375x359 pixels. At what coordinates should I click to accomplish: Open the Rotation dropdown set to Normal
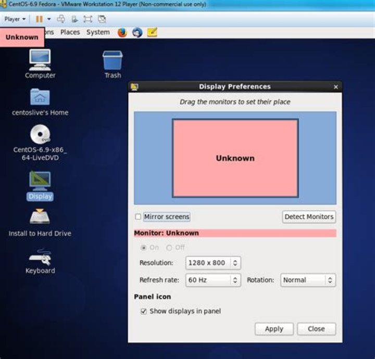[x=308, y=280]
